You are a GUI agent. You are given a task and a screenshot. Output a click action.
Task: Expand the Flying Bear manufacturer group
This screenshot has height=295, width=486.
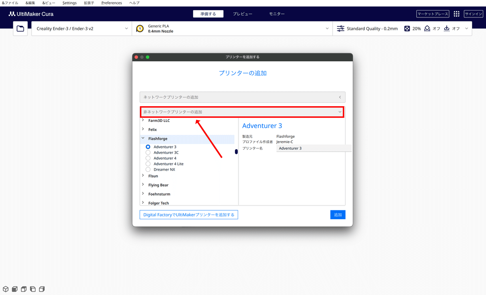pyautogui.click(x=143, y=185)
